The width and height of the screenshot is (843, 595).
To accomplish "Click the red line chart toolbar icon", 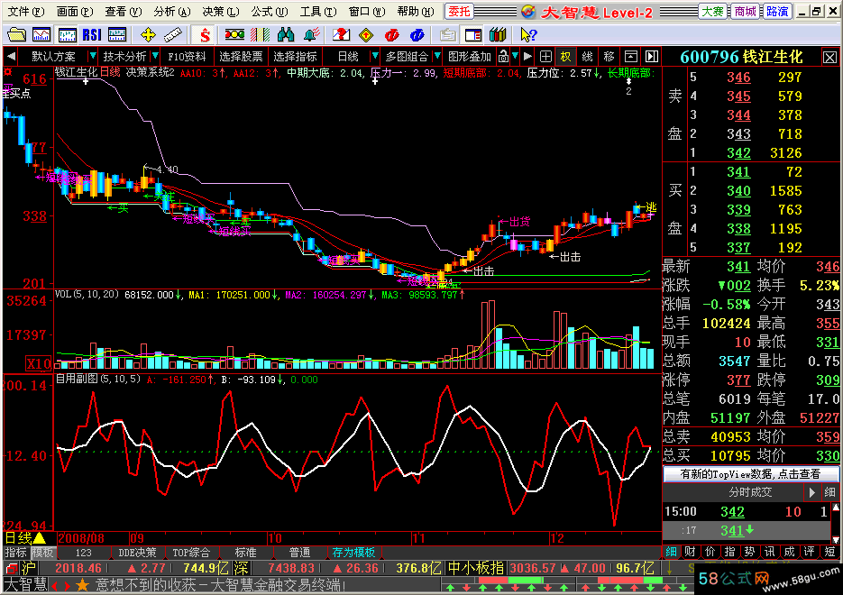I will click(x=41, y=35).
